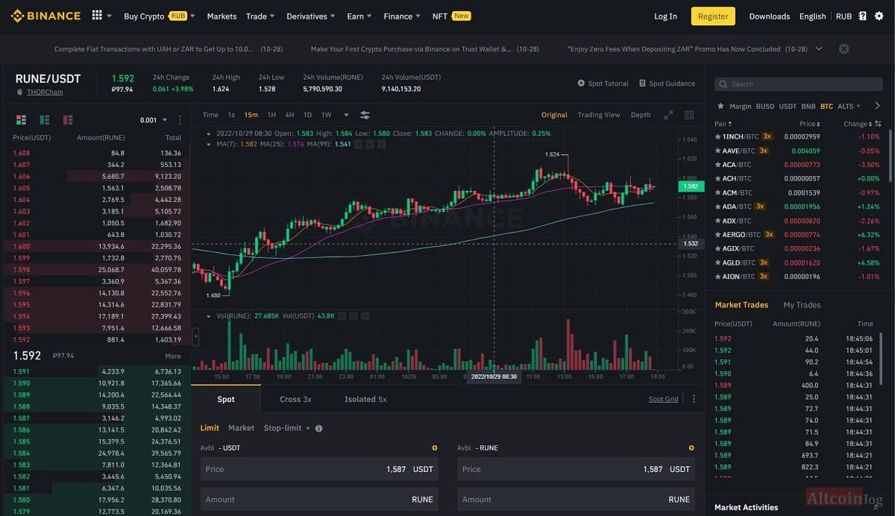Open order book precision 0.001 dropdown
Viewport: 895px width, 516px height.
tap(153, 120)
